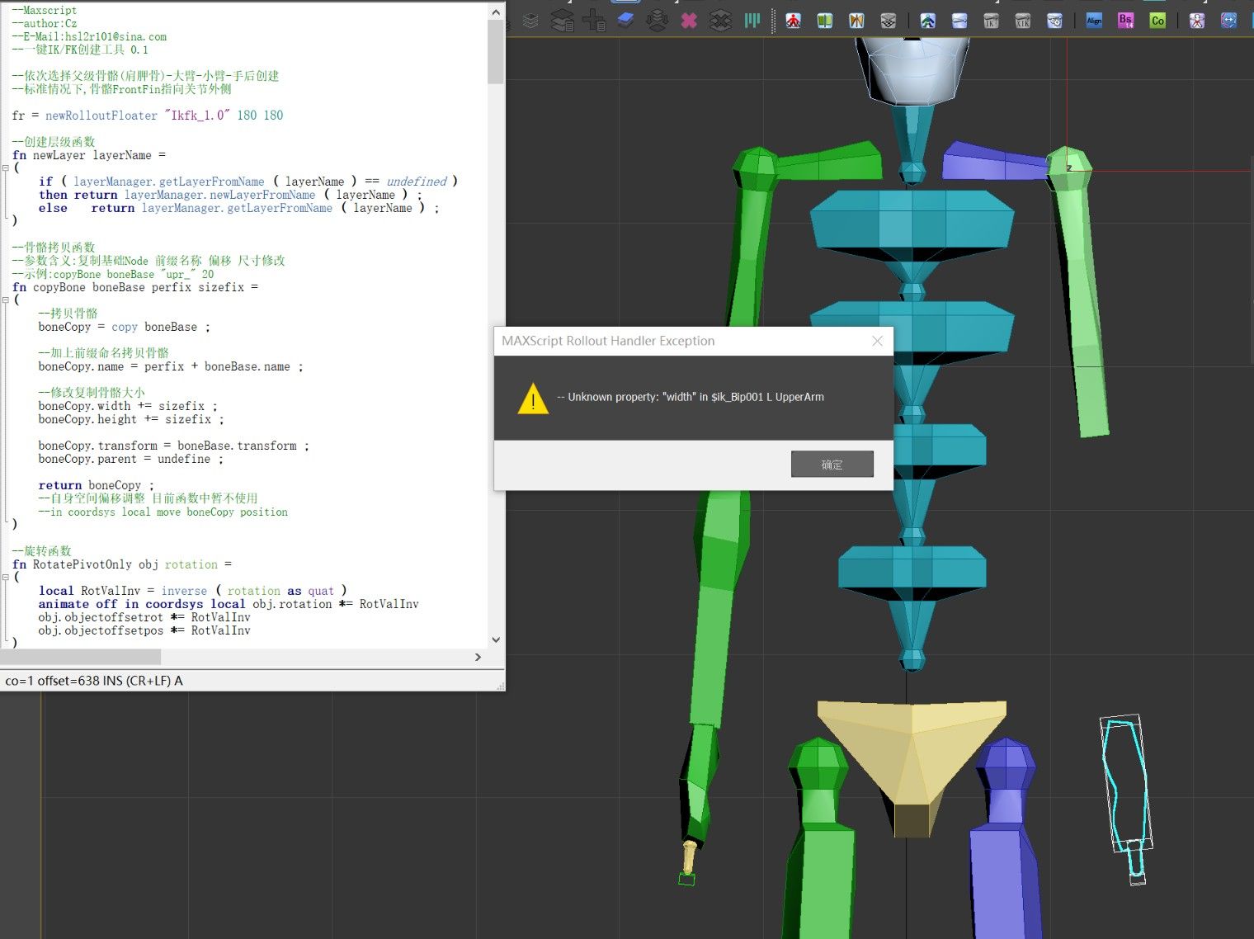Click the 'fn newLayer layerName =' line
The height and width of the screenshot is (939, 1254).
89,155
